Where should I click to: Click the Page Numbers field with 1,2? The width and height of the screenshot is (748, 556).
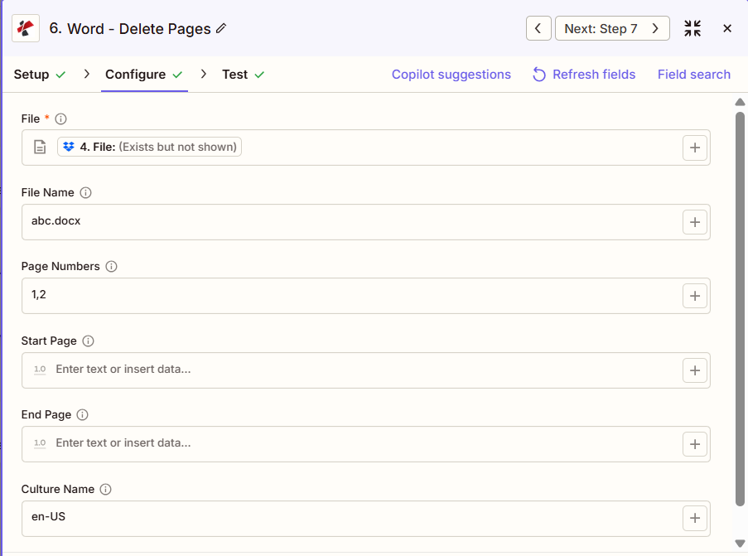(366, 296)
